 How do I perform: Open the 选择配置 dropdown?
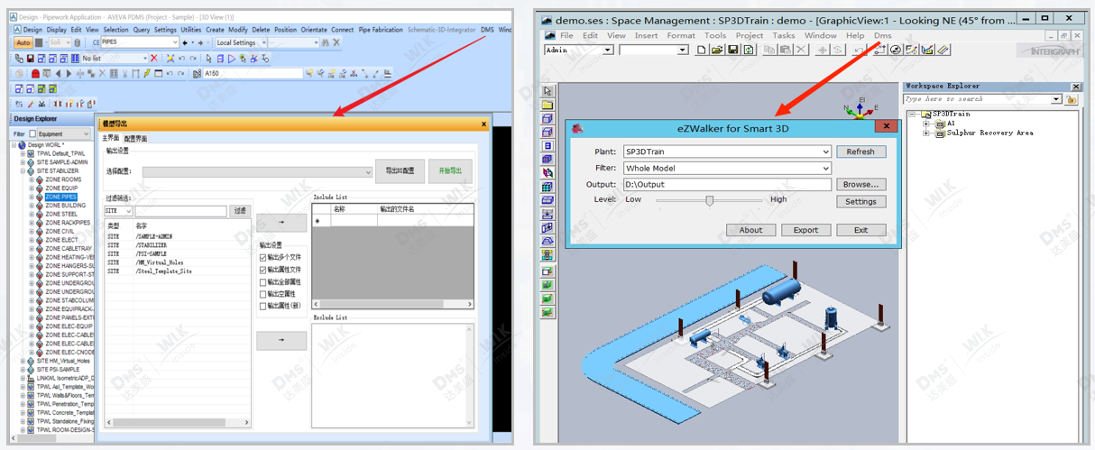coord(257,171)
